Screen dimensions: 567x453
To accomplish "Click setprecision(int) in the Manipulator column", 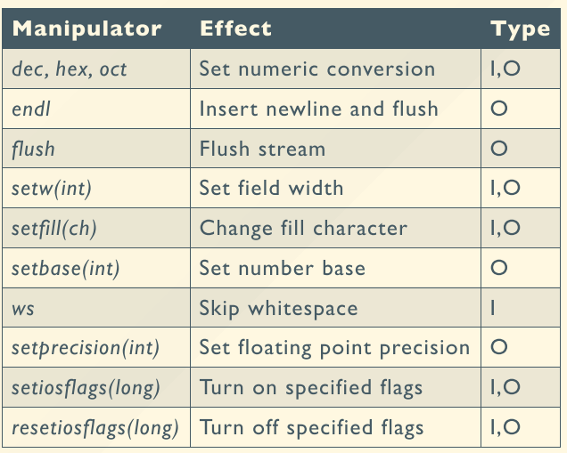I will pyautogui.click(x=86, y=348).
